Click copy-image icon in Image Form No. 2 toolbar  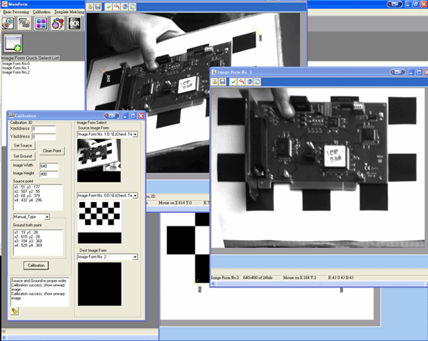[257, 82]
